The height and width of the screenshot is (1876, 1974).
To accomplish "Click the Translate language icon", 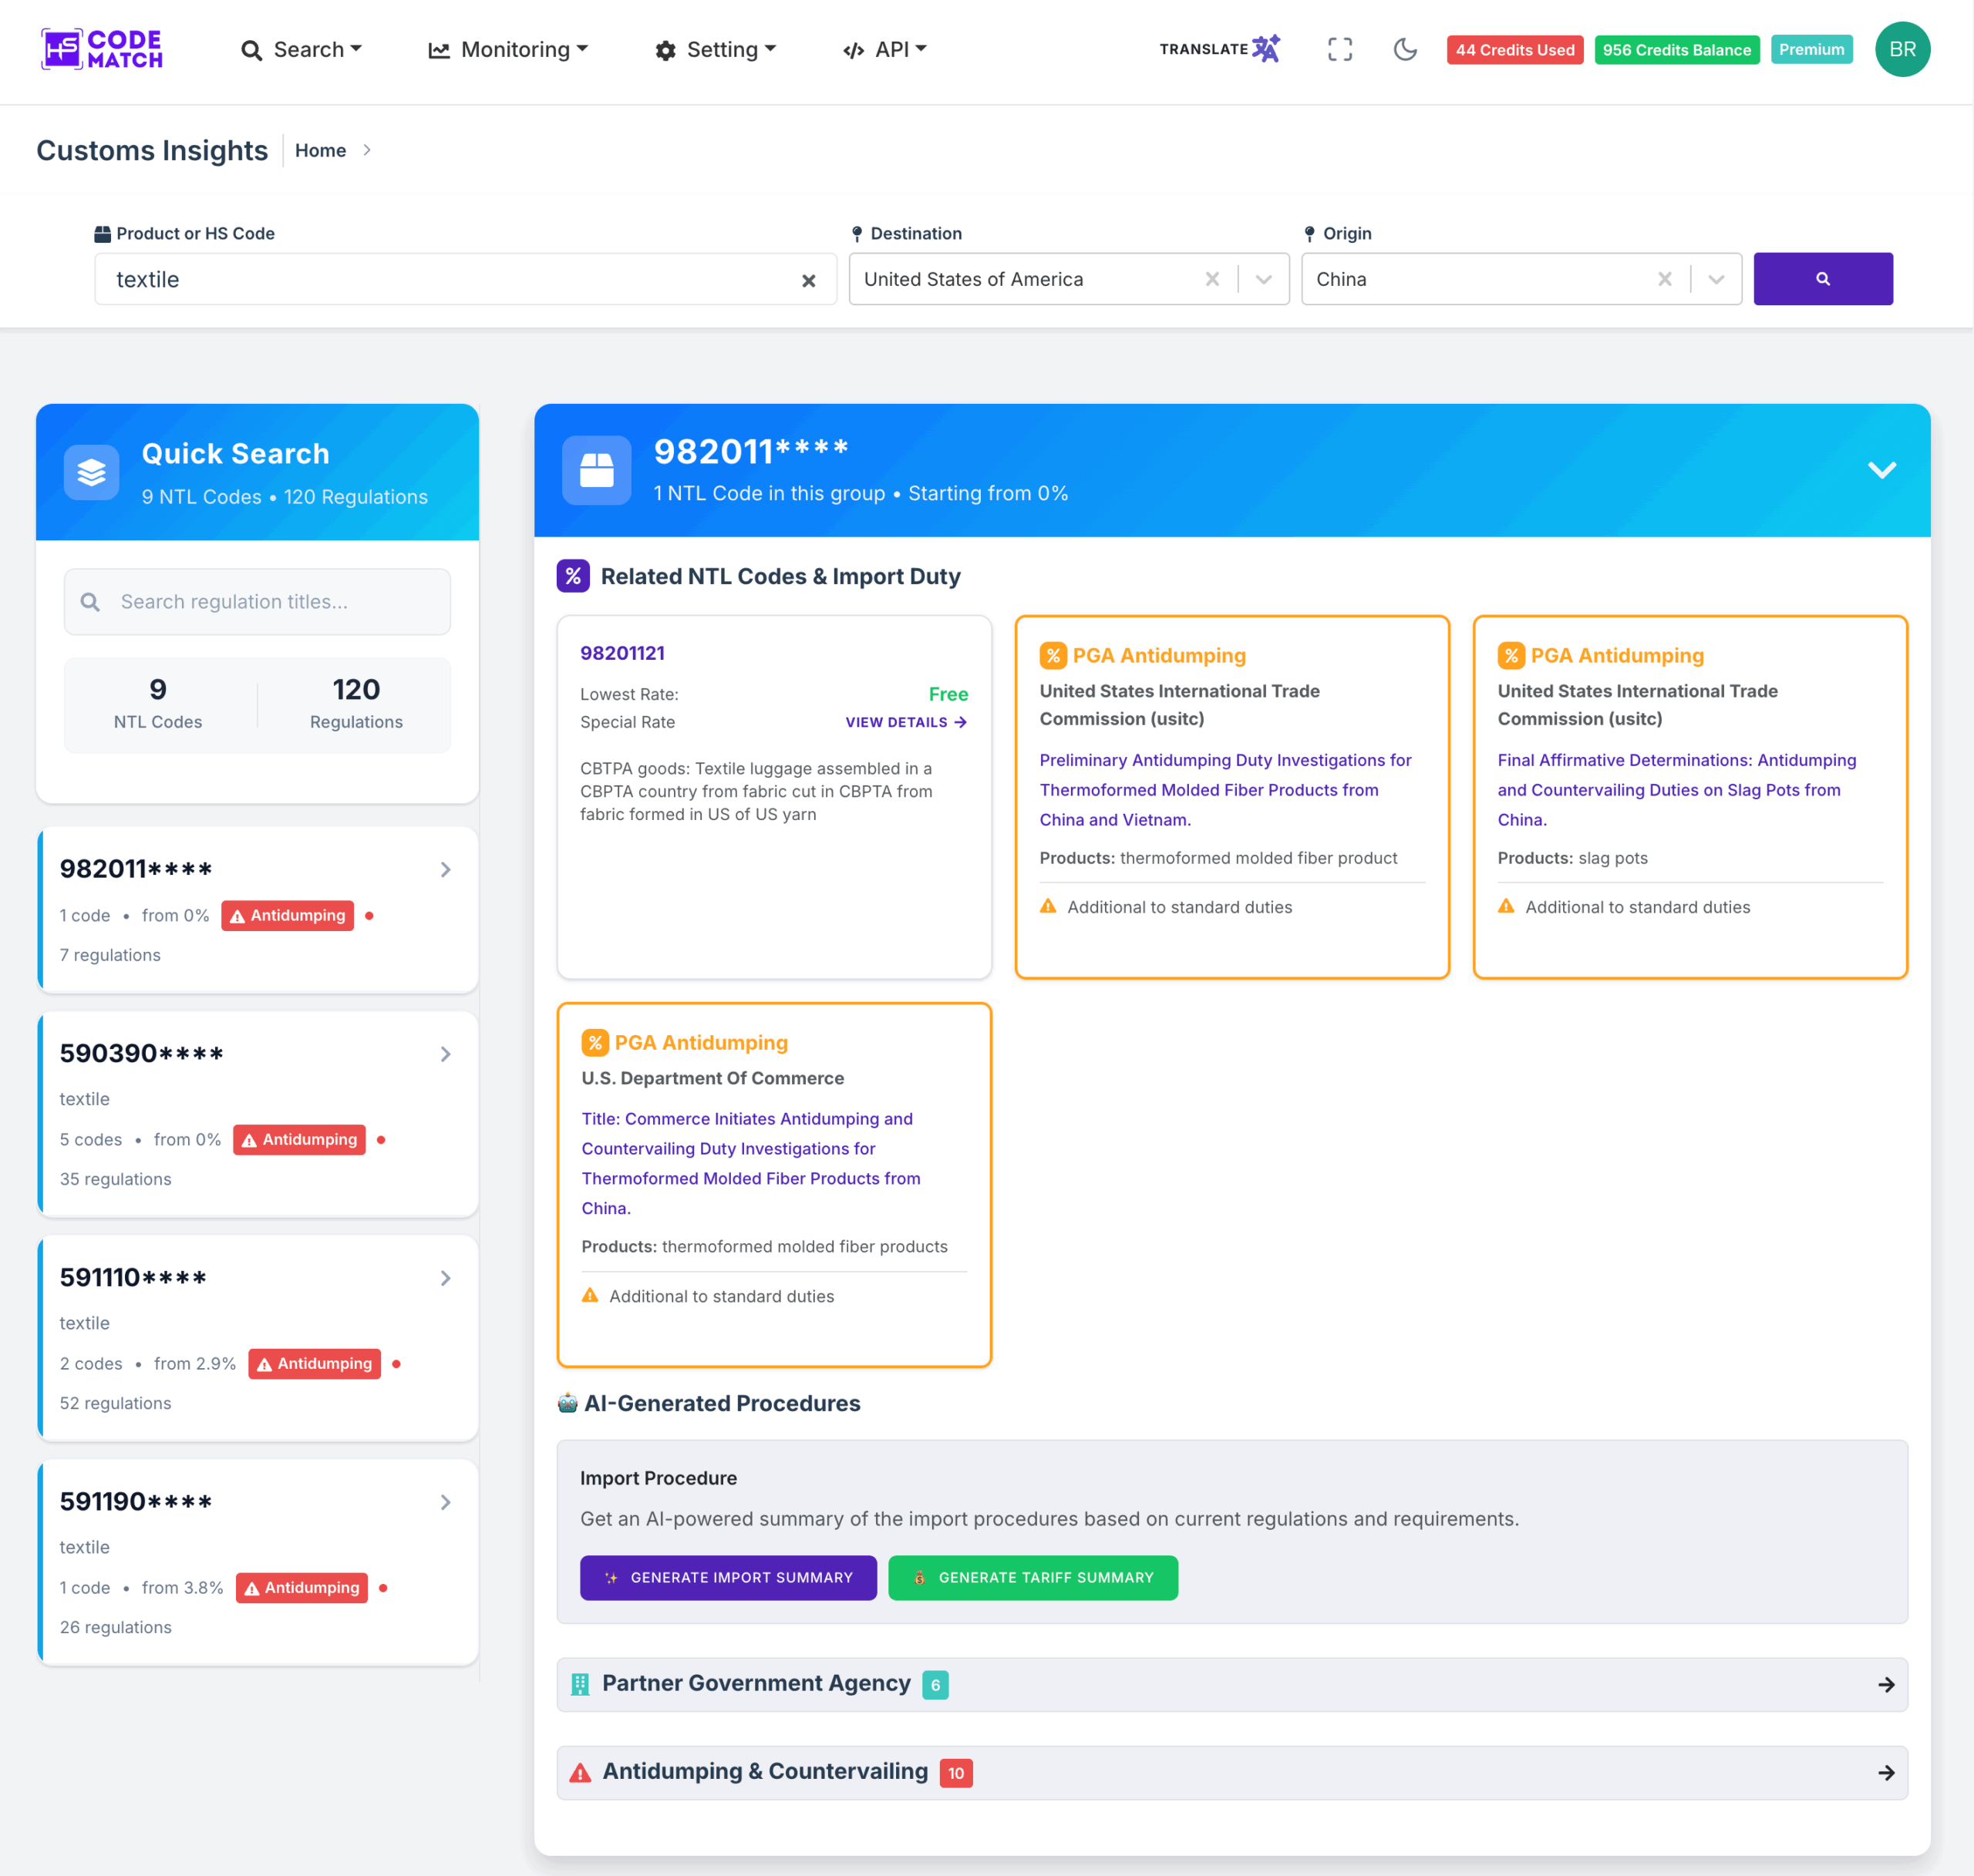I will 1265,49.
